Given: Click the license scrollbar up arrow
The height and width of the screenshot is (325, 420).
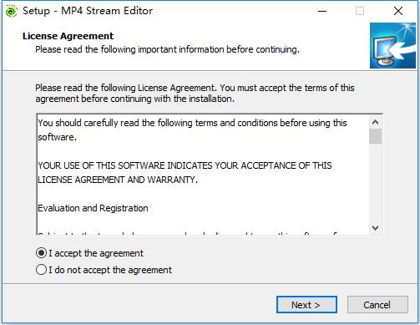Looking at the screenshot, I should [x=375, y=122].
